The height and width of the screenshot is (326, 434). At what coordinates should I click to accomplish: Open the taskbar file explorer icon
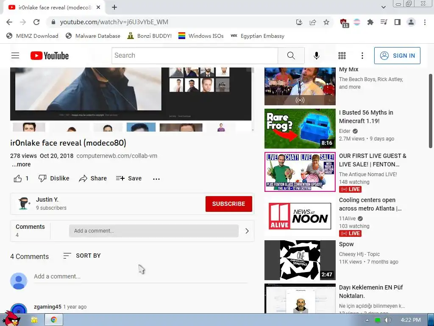tap(34, 320)
